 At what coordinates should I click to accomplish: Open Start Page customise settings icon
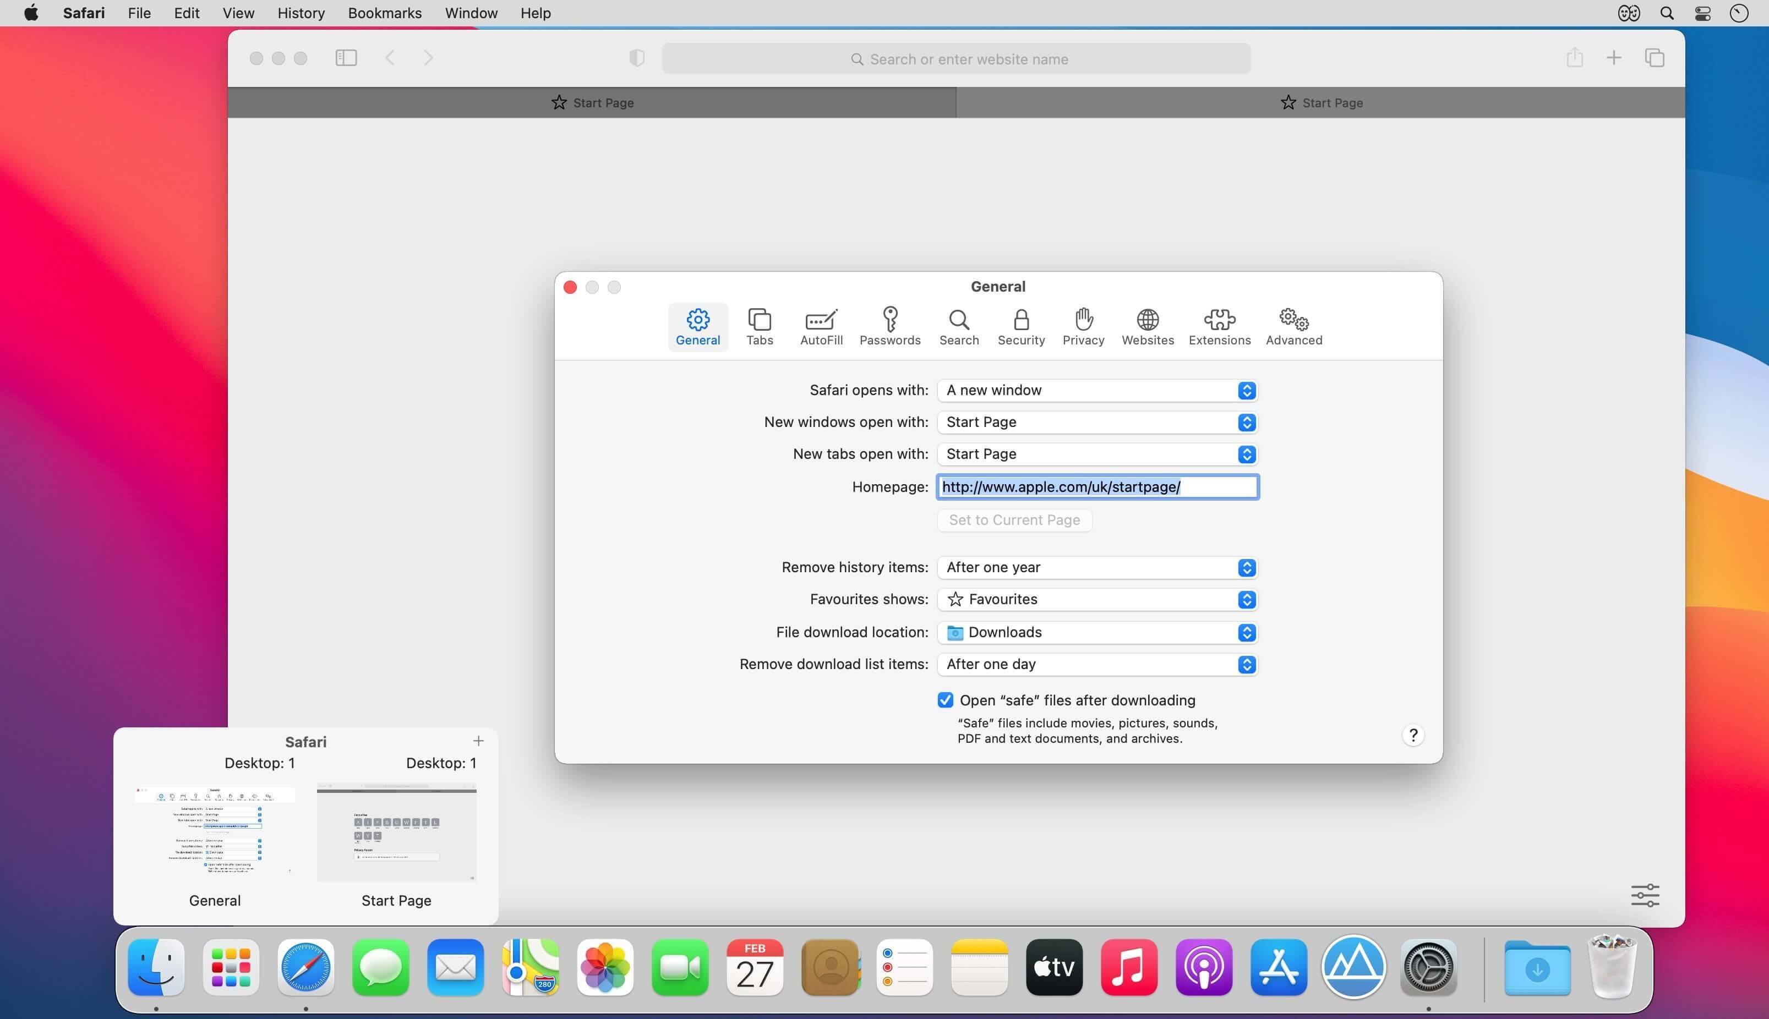tap(1645, 895)
